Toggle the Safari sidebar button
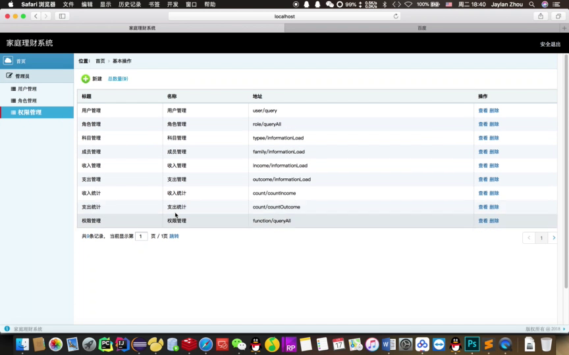569x355 pixels. 62,16
